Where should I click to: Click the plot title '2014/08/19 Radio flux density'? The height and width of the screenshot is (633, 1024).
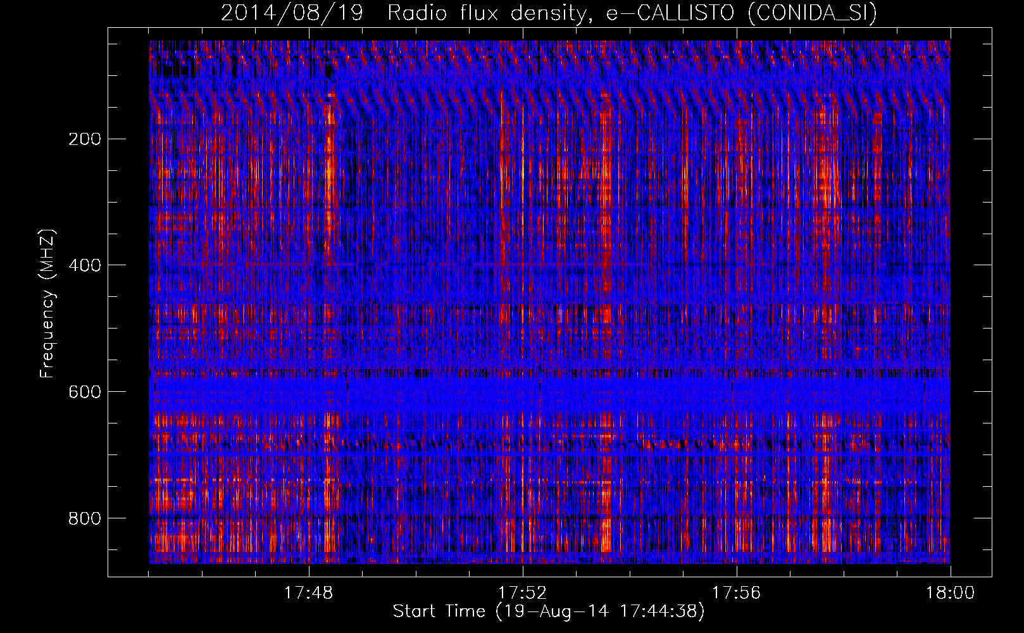click(x=407, y=13)
